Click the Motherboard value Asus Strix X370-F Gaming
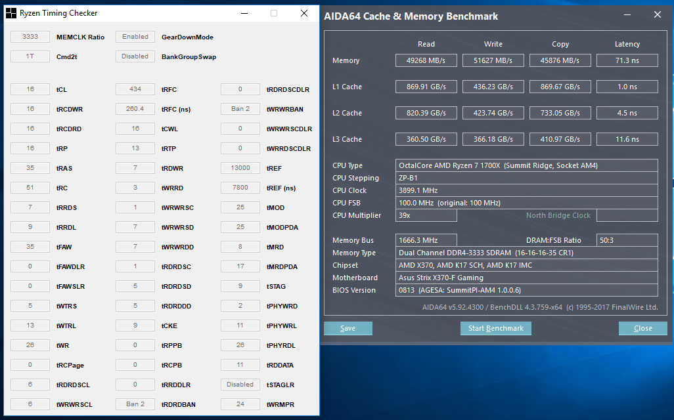The width and height of the screenshot is (674, 420). [527, 278]
